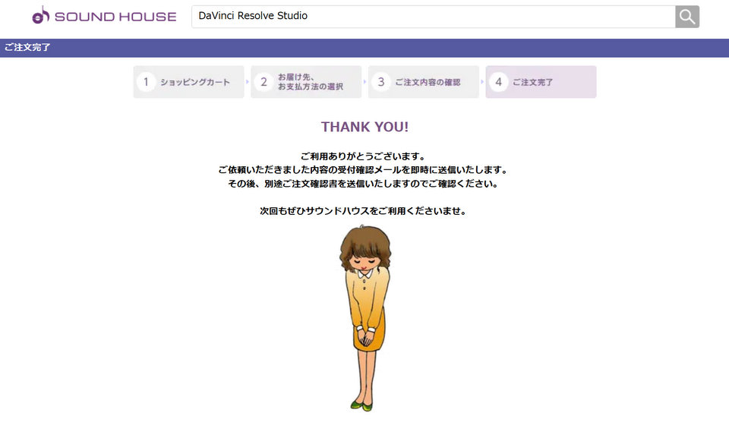
Task: Click the arrow between steps 2 and 3
Action: click(x=365, y=82)
